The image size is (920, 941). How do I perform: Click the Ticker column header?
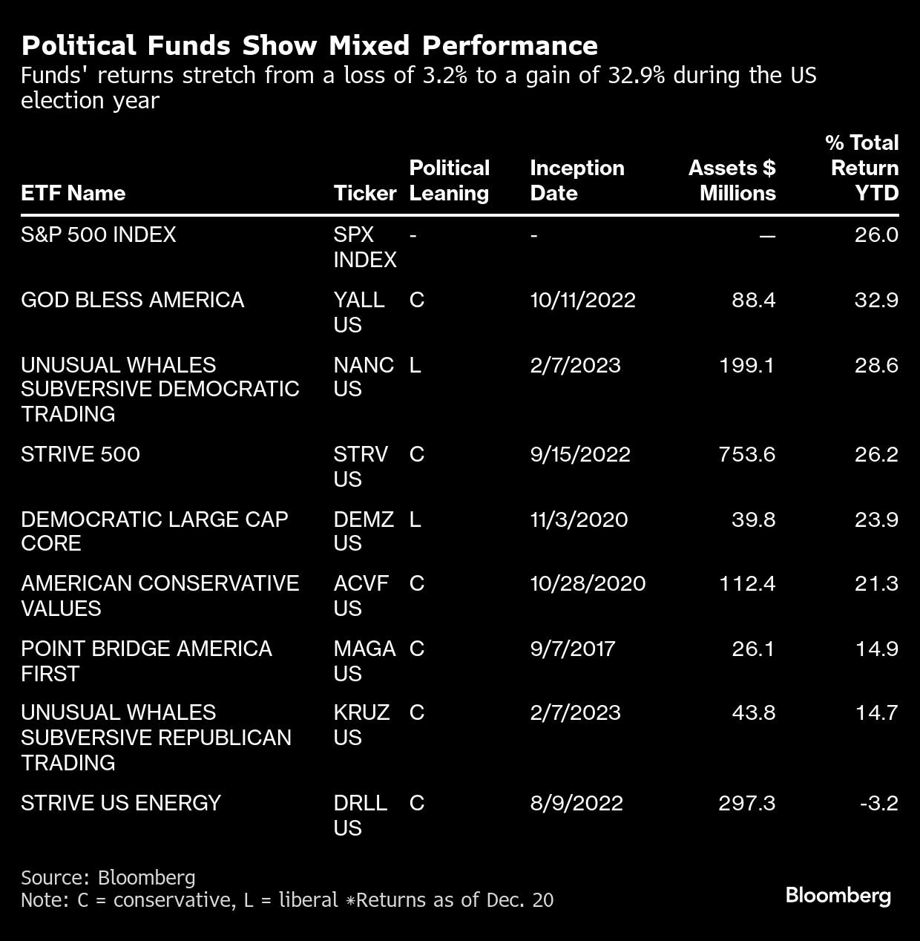tap(365, 193)
